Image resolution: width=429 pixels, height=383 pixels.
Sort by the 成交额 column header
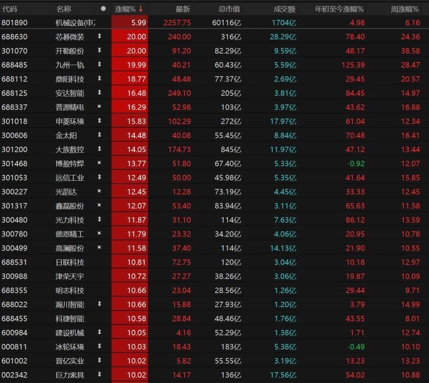pyautogui.click(x=285, y=9)
